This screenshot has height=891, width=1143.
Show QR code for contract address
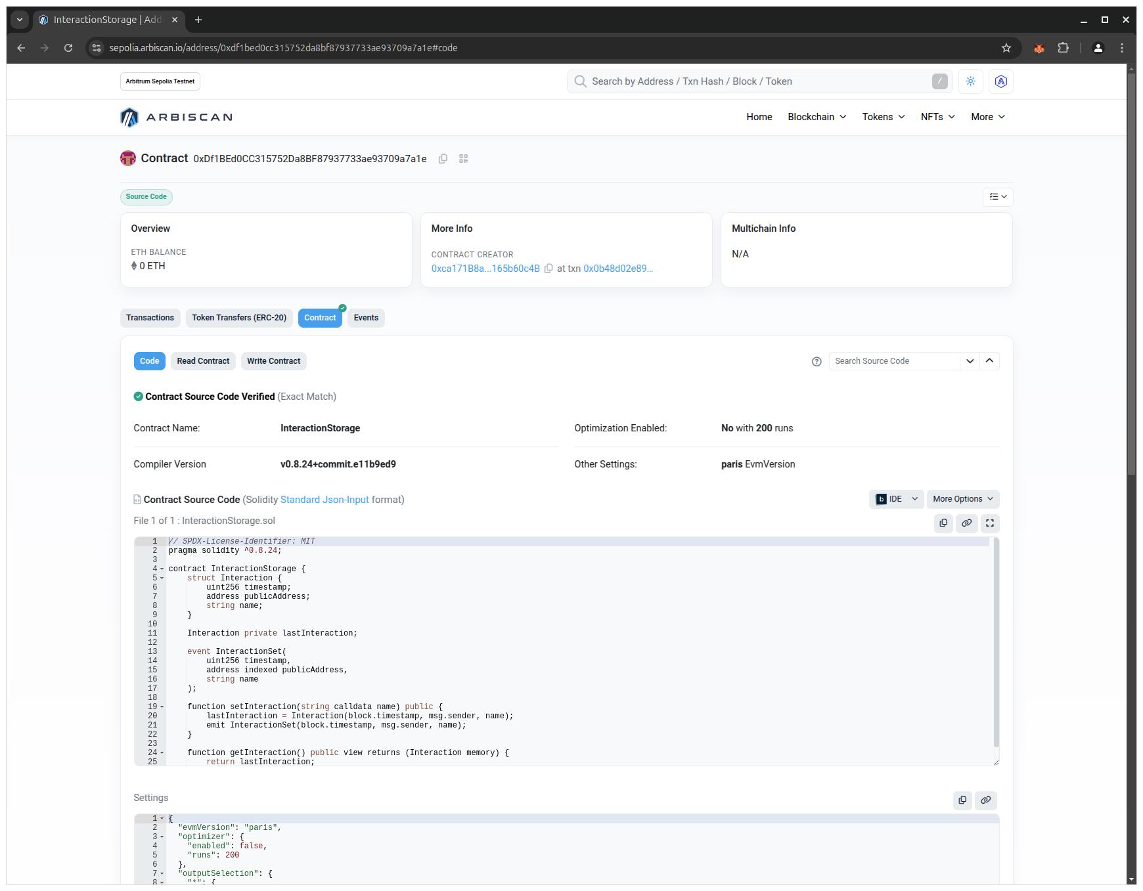(463, 159)
